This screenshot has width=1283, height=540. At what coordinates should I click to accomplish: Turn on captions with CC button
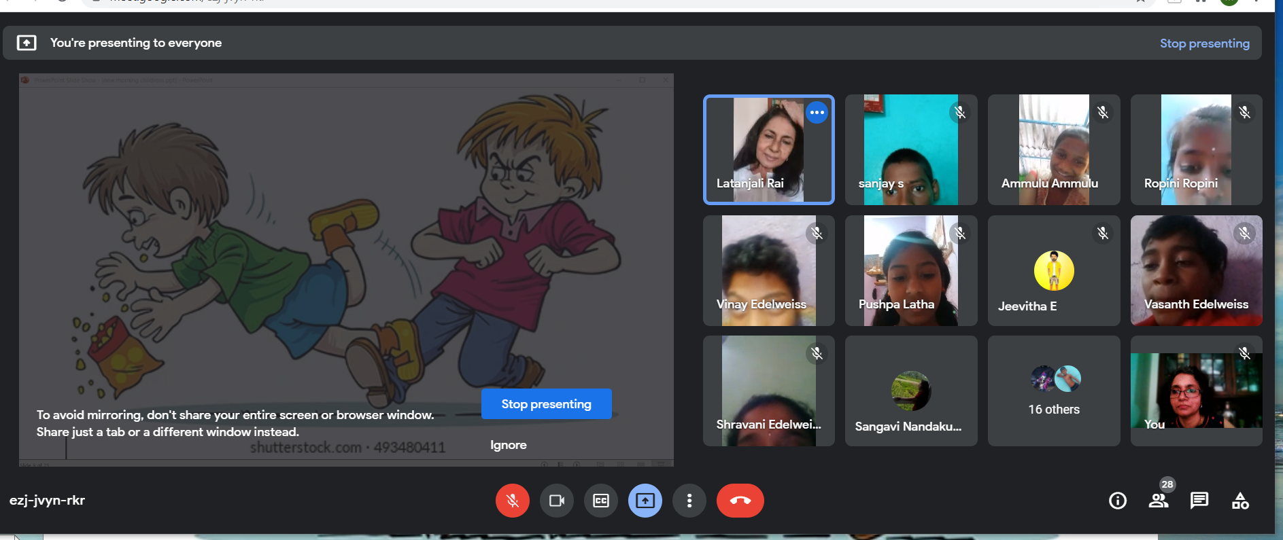click(x=601, y=501)
